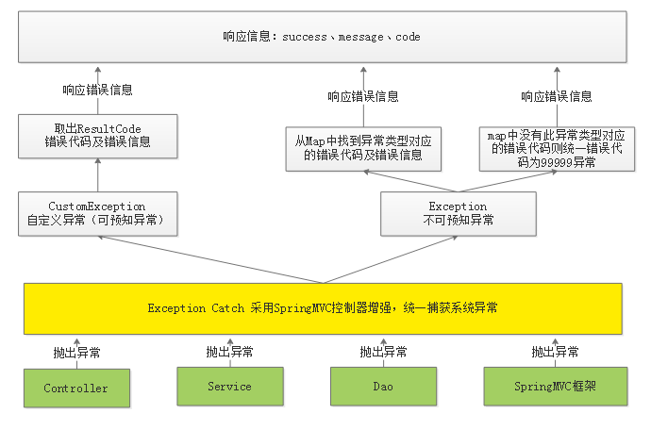Click the yellow Exception Catch SpringMVC bar

coord(323,308)
